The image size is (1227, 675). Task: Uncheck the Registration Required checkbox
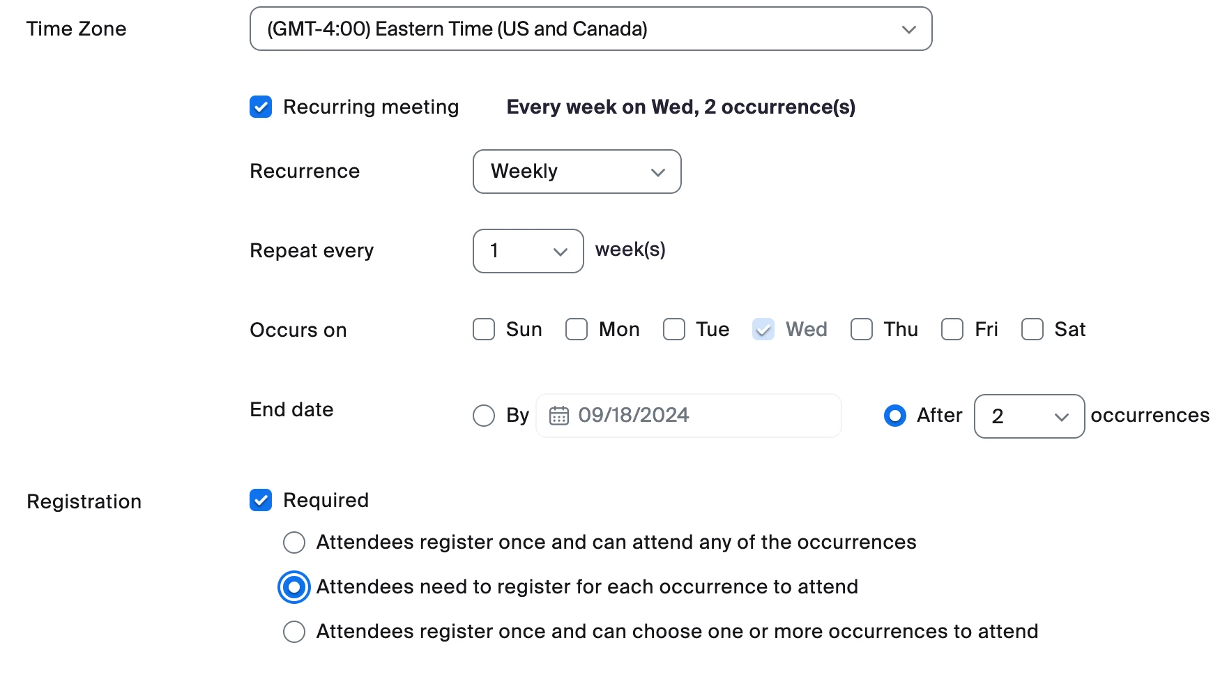pos(261,500)
